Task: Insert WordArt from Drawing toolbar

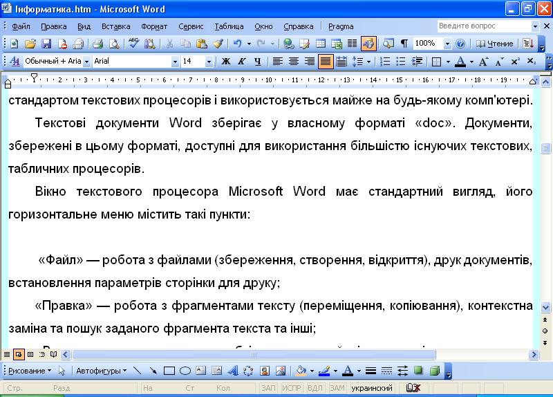Action: [x=233, y=371]
